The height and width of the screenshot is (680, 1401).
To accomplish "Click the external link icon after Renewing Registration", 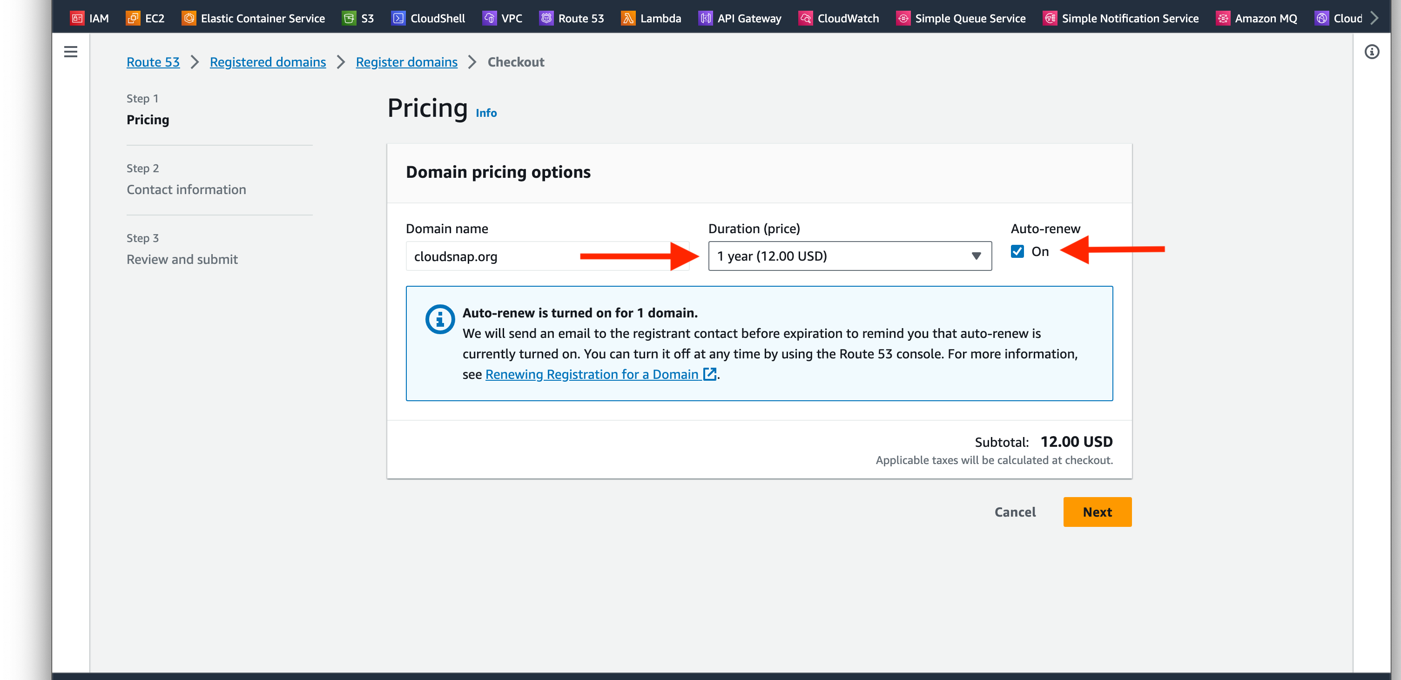I will pos(709,374).
